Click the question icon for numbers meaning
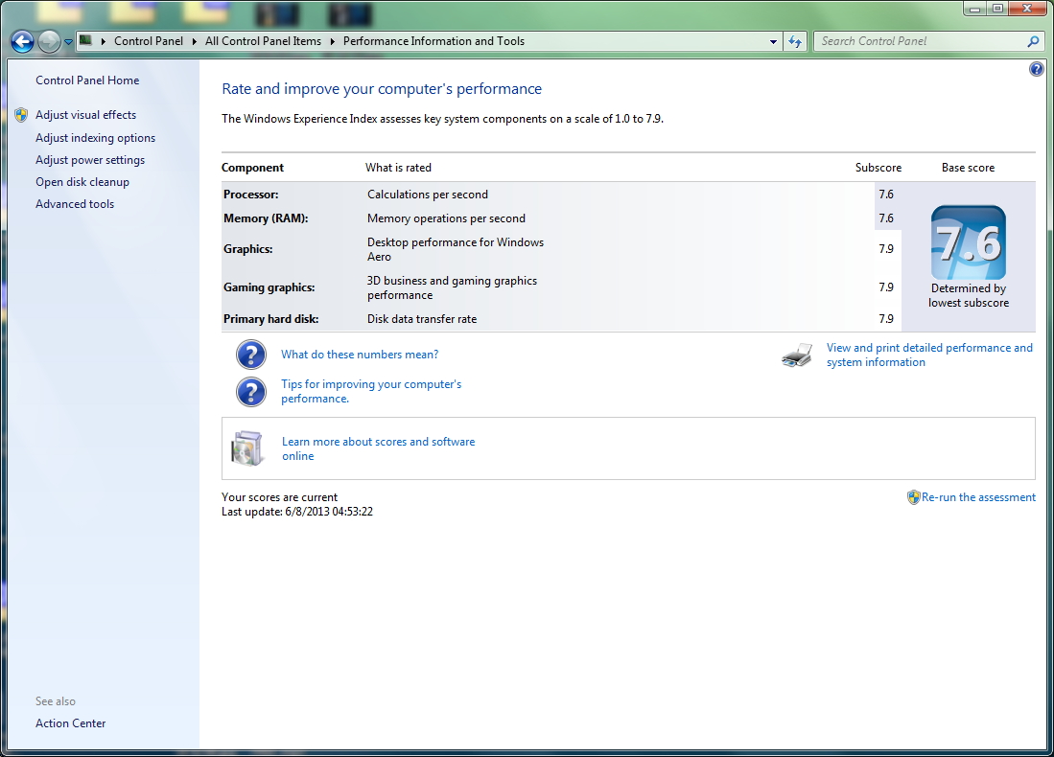 pyautogui.click(x=251, y=355)
